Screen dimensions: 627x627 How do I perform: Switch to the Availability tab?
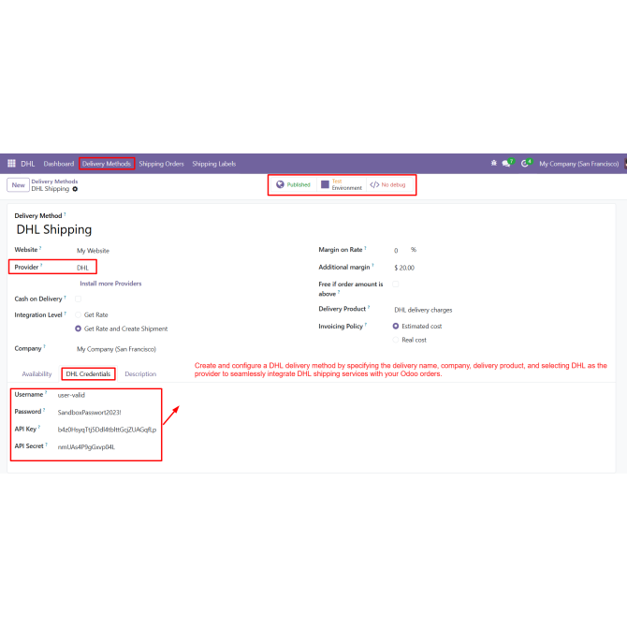36,374
